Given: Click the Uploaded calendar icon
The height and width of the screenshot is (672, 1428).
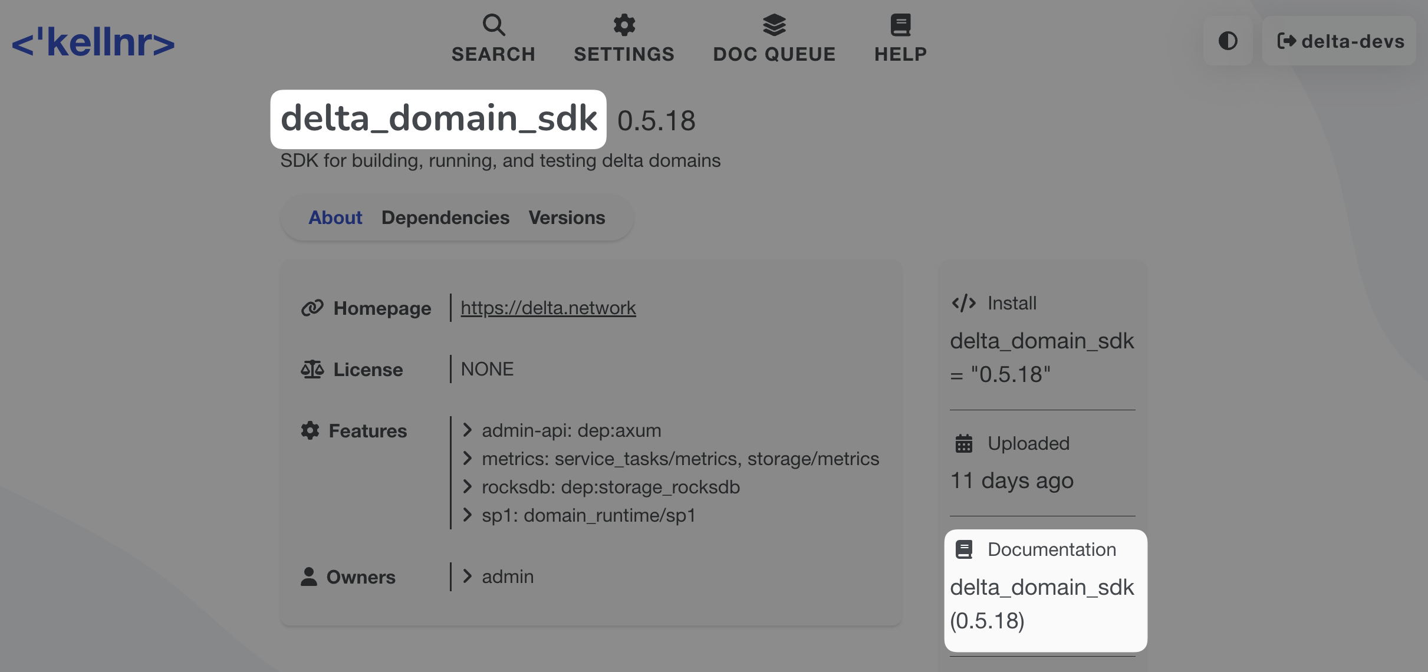Looking at the screenshot, I should [963, 443].
